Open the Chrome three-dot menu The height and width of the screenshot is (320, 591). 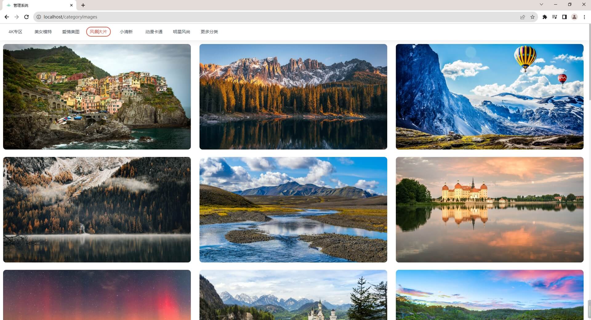[584, 17]
